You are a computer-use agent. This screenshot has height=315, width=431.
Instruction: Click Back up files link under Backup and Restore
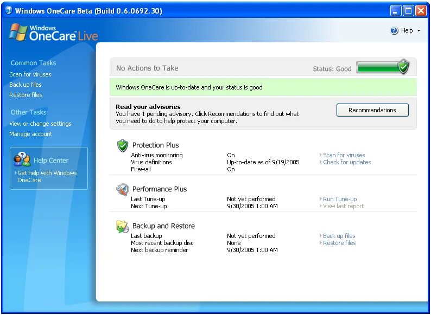(339, 236)
